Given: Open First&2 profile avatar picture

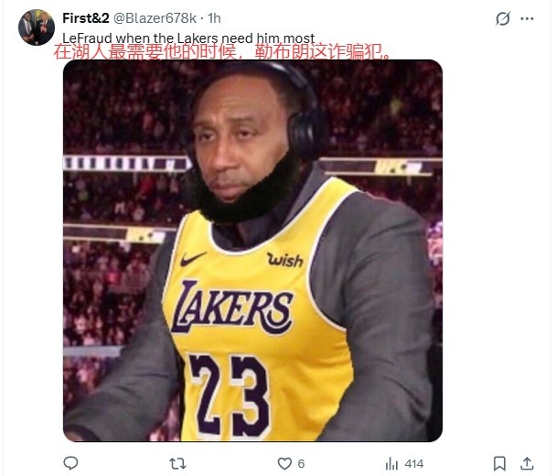Looking at the screenshot, I should tap(37, 27).
